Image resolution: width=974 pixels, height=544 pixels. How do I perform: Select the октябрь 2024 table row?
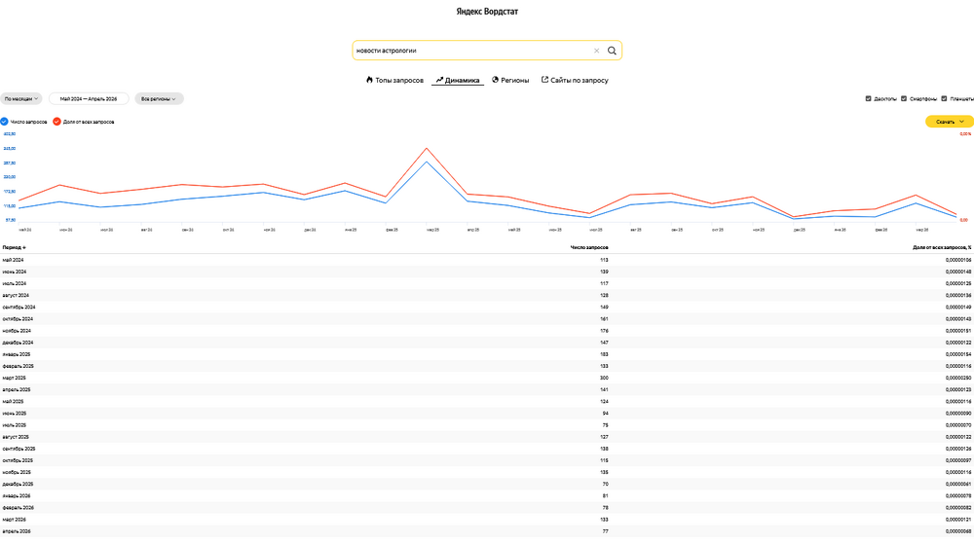[x=487, y=319]
